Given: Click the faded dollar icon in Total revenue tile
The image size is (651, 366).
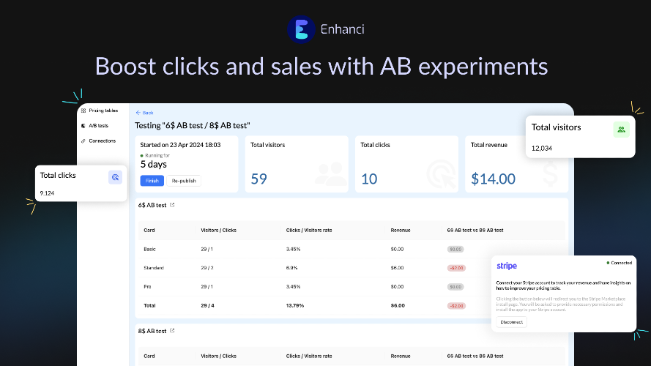Looking at the screenshot, I should [x=551, y=173].
